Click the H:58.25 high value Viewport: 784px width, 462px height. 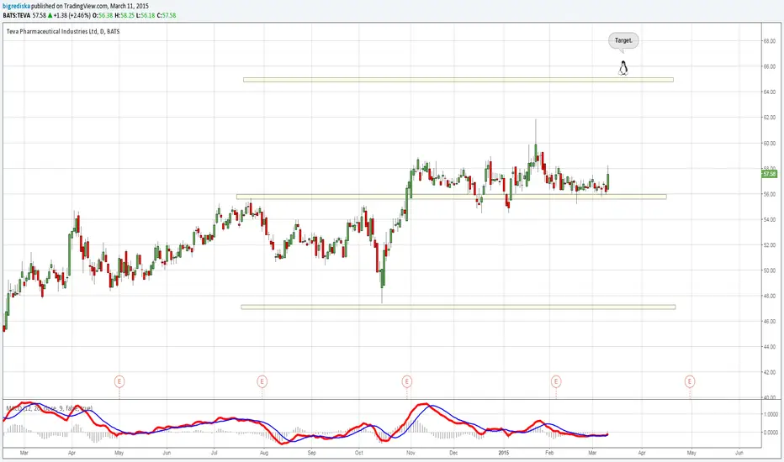(124, 15)
